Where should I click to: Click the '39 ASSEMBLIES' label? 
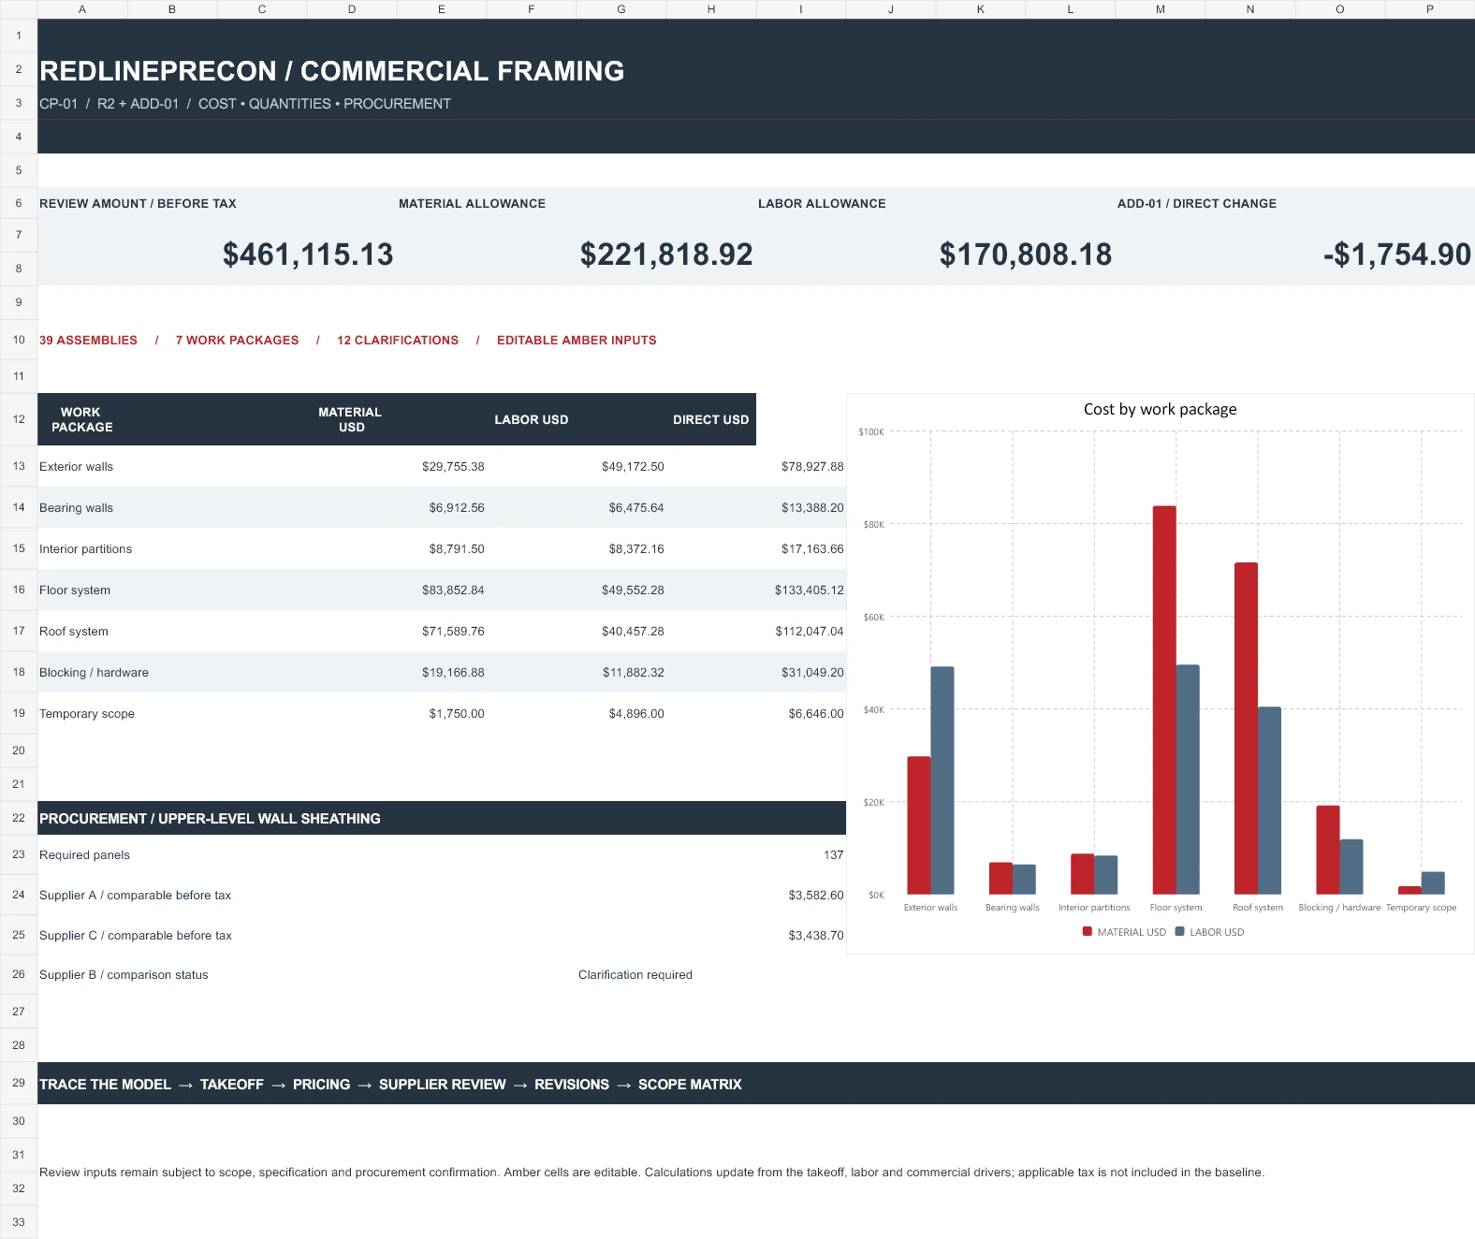coord(88,341)
